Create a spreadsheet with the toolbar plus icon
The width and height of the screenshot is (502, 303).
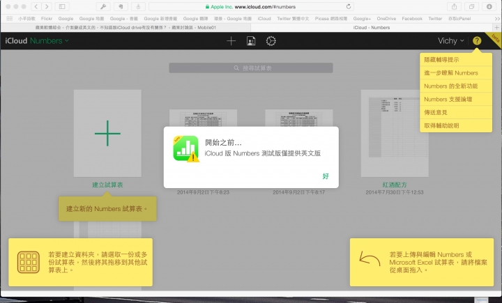[231, 41]
